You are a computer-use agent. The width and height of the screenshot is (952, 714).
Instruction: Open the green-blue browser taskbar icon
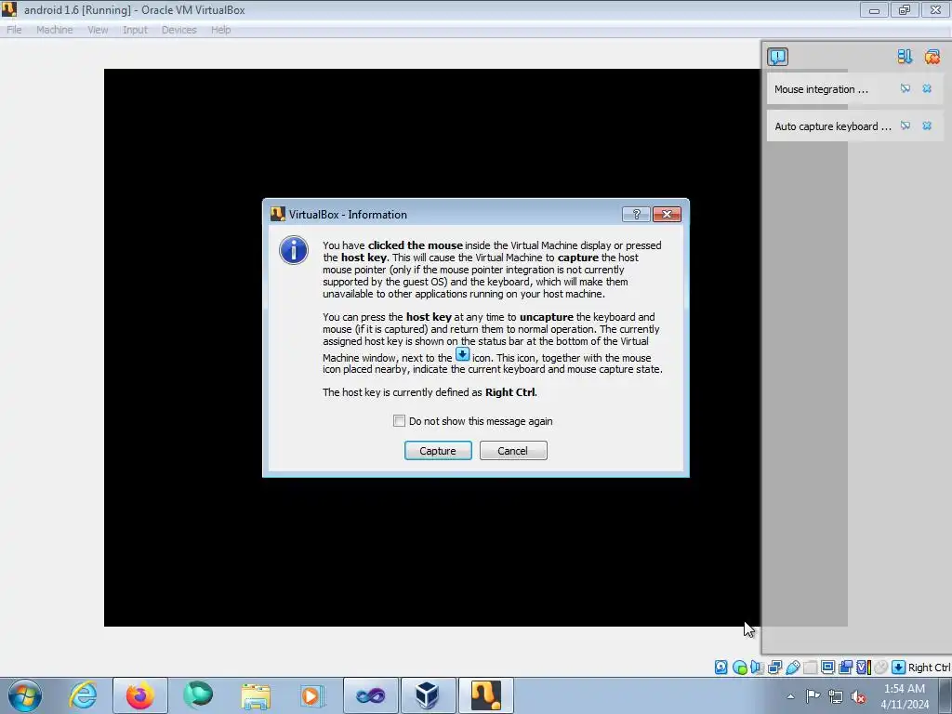[198, 695]
